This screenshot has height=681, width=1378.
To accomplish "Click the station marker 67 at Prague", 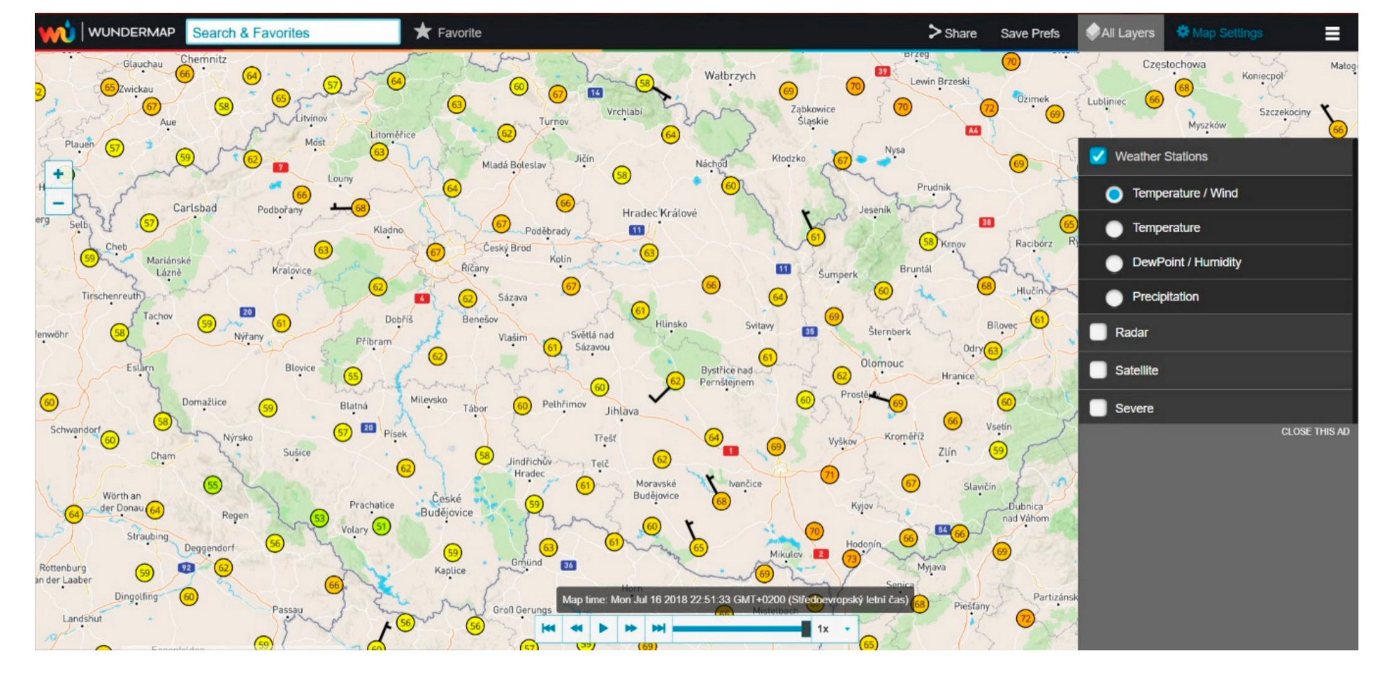I will coord(435,252).
